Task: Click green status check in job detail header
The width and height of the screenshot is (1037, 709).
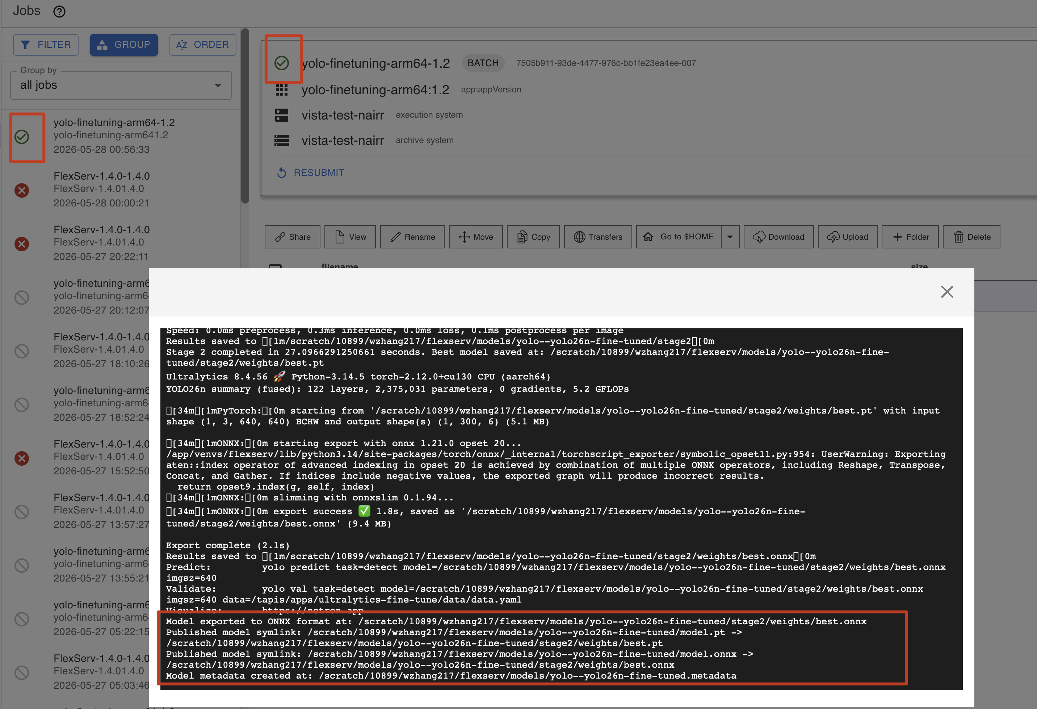Action: [x=282, y=63]
